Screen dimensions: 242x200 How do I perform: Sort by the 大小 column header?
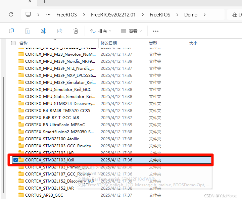(x=193, y=43)
